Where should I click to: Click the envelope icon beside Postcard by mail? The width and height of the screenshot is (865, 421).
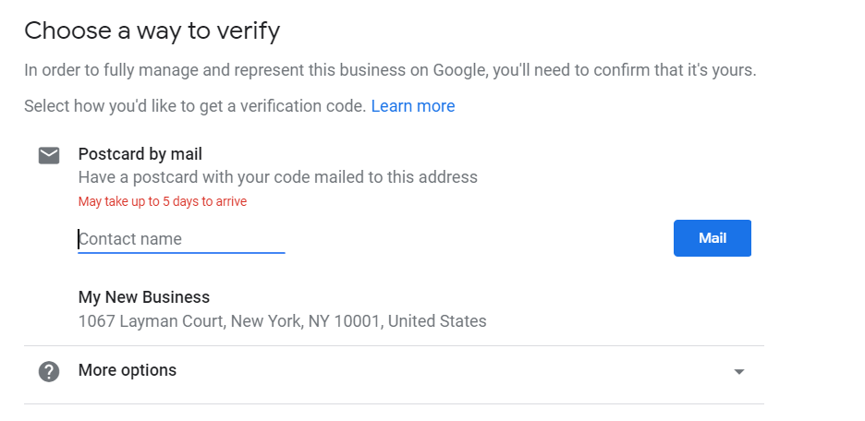click(x=49, y=155)
